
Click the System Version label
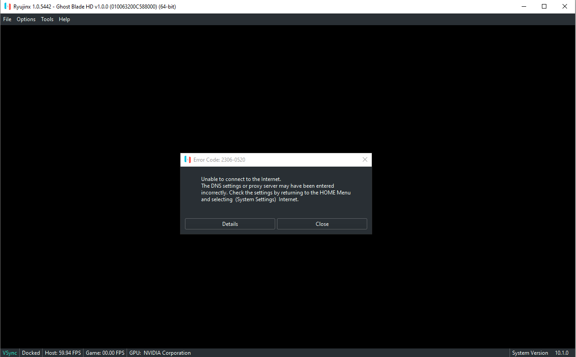pyautogui.click(x=530, y=353)
